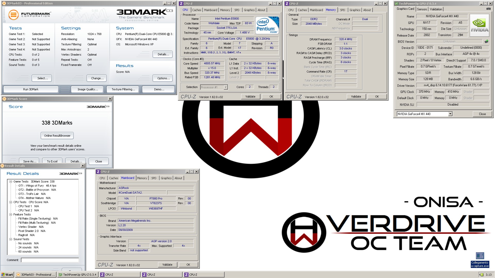Screen dimensions: 495x278
Task: Collapse the Sound Tests tree node
Action: (11, 239)
